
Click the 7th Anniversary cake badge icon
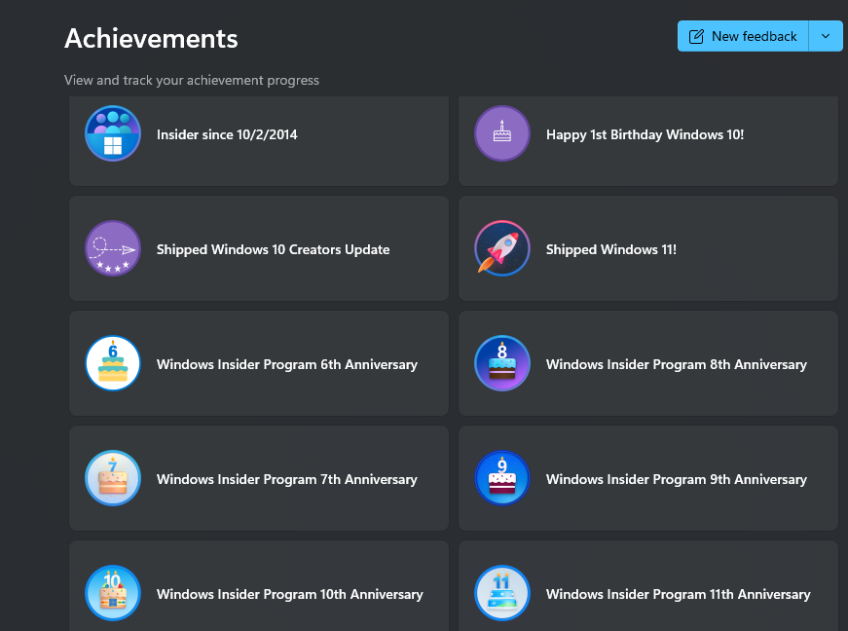point(113,478)
